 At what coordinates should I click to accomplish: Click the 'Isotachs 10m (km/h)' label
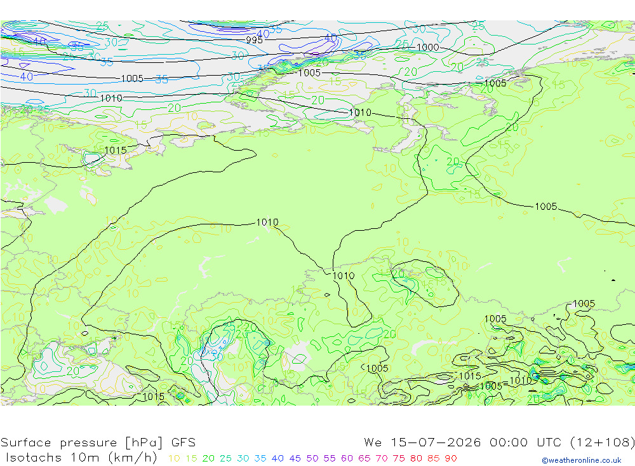(x=81, y=458)
